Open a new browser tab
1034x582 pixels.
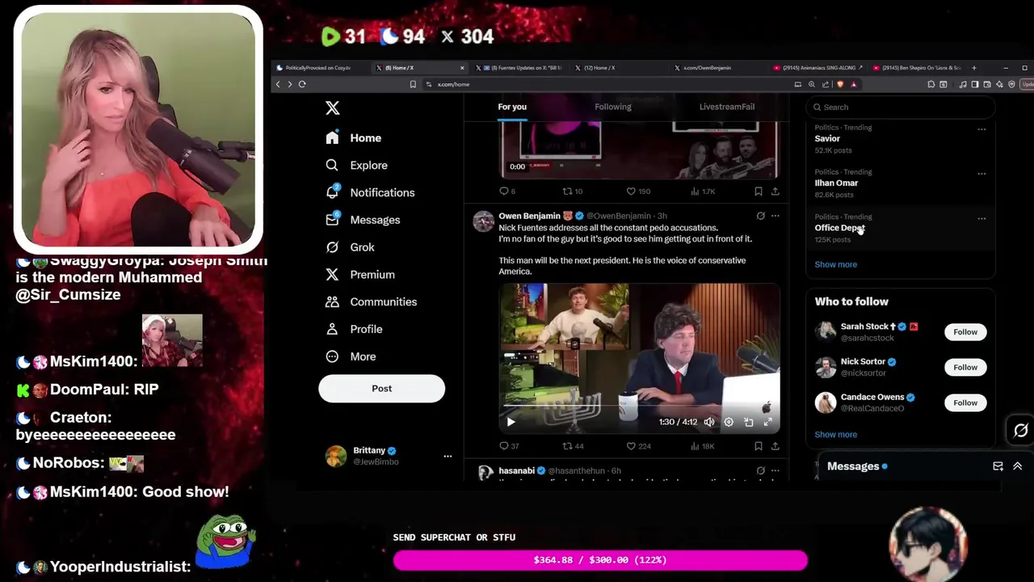point(974,68)
